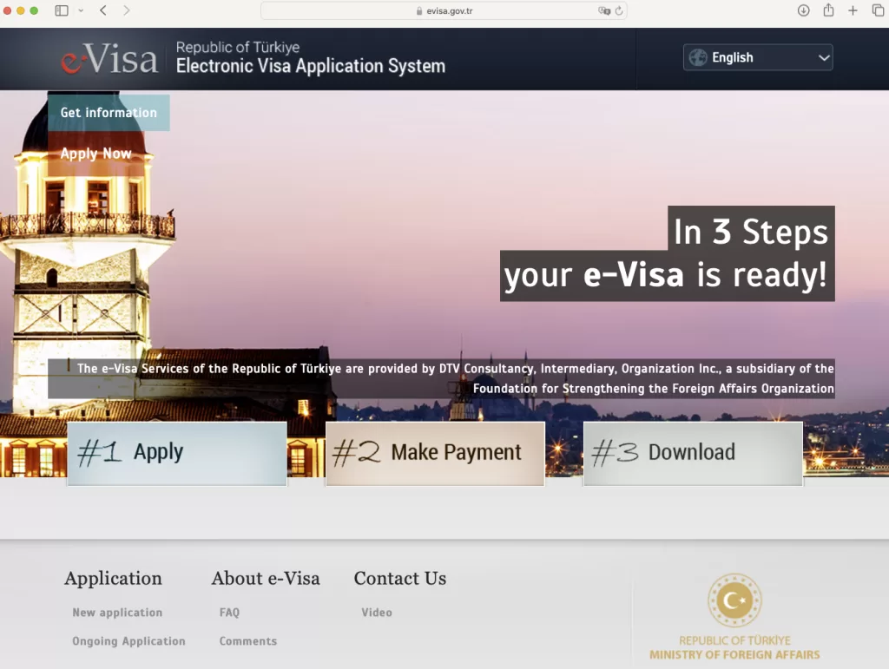889x669 pixels.
Task: Click the Application footer heading
Action: pyautogui.click(x=113, y=579)
